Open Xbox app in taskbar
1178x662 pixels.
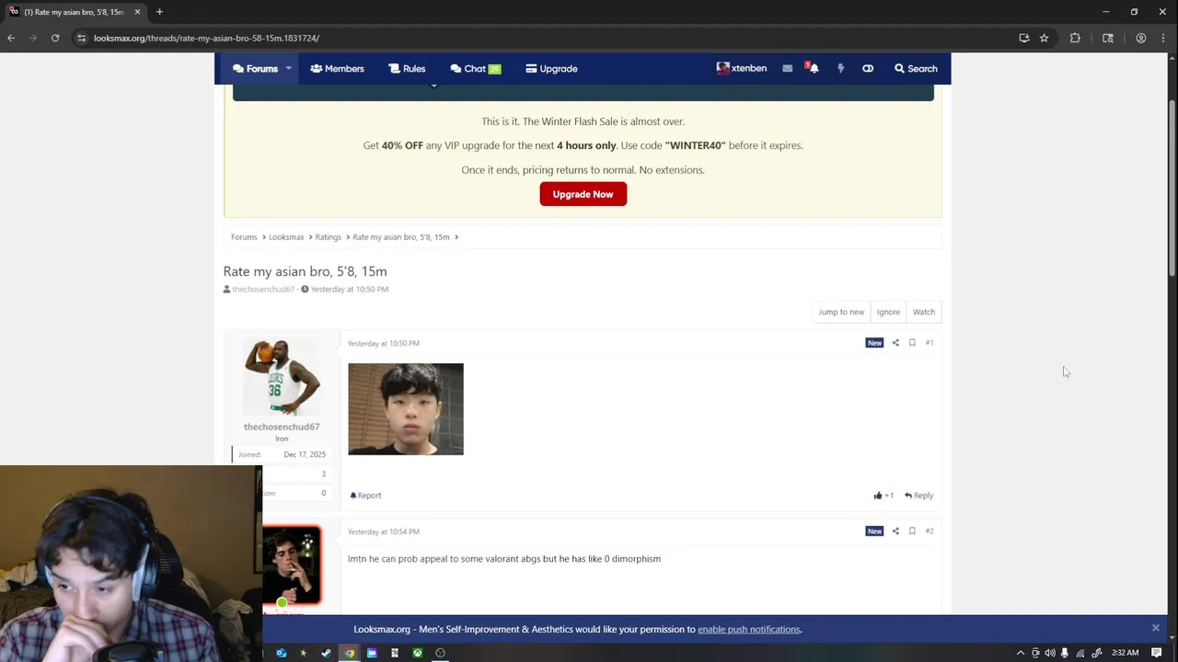click(417, 653)
